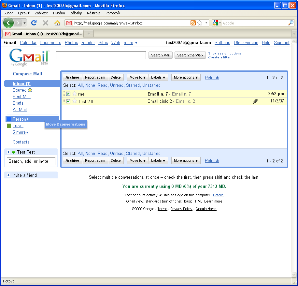Expand the Test Test chat plus icon
This screenshot has height=286, width=298.
pyautogui.click(x=8, y=152)
